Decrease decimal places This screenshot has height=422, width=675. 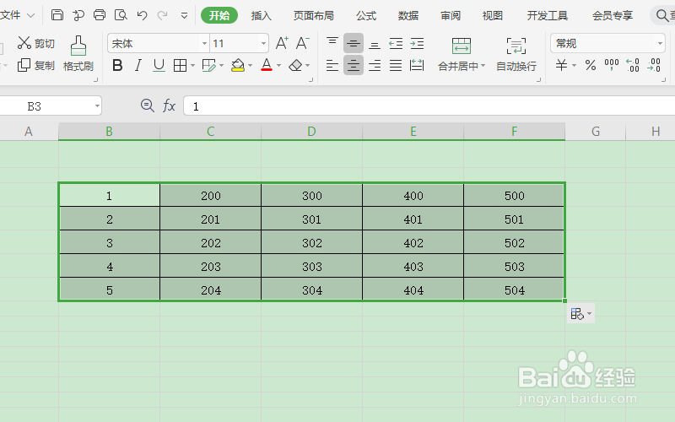(x=654, y=66)
